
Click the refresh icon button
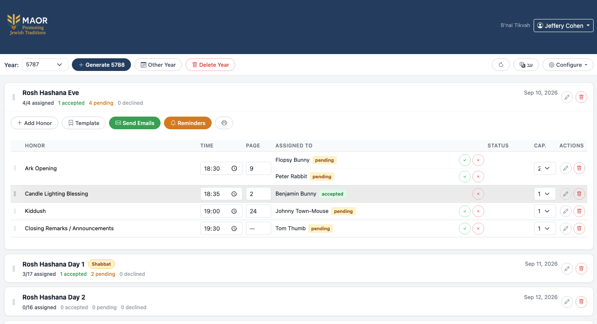[x=501, y=65]
